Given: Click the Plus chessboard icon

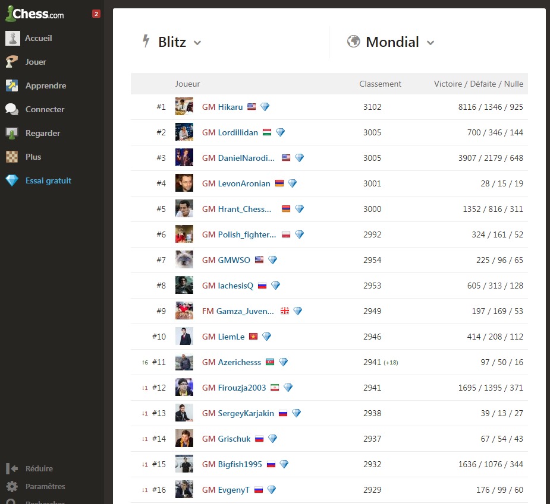Looking at the screenshot, I should 12,157.
